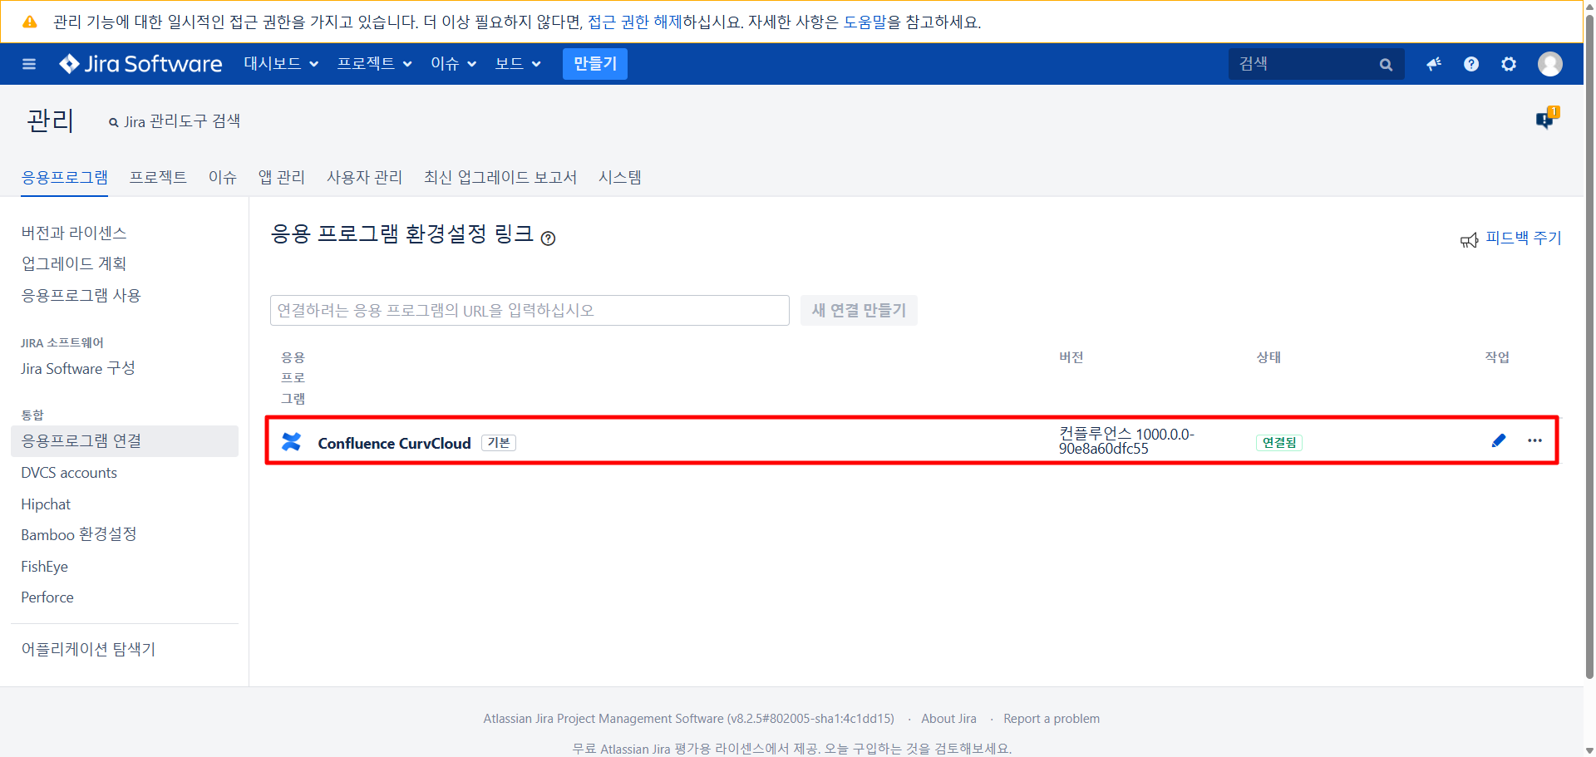Open the user profile avatar

(x=1550, y=64)
